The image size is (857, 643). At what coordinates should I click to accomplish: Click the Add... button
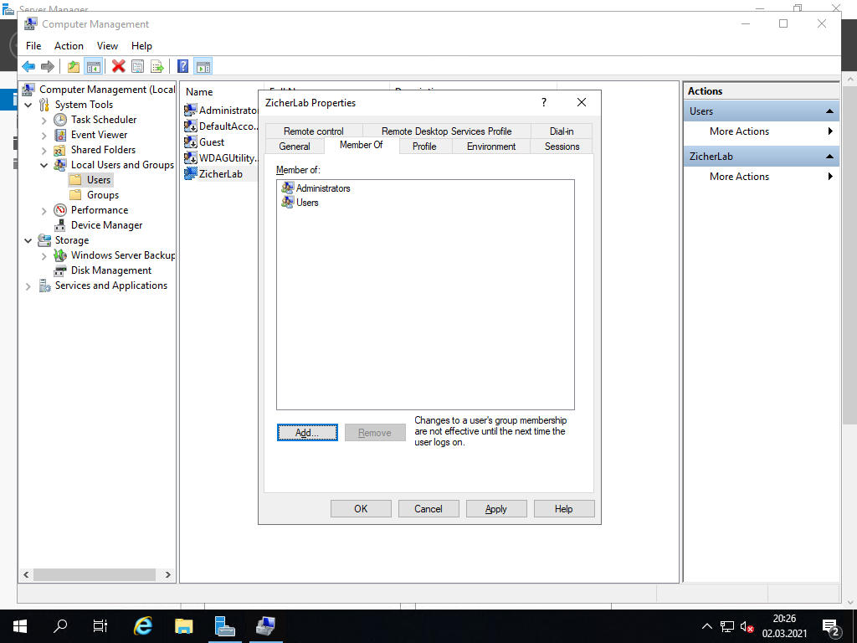(x=307, y=433)
